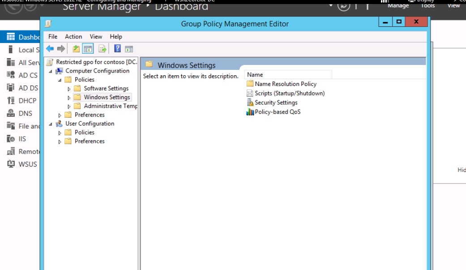Click the Back arrow toolbar icon
This screenshot has width=466, height=270.
[x=50, y=49]
